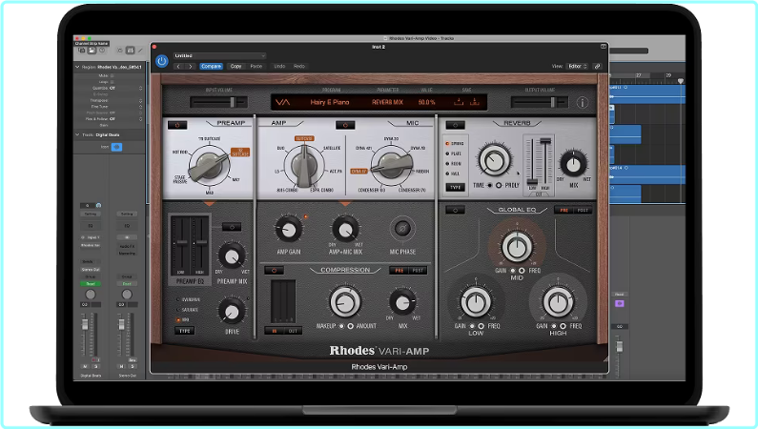Click the Hairy E Piano program display

click(327, 102)
